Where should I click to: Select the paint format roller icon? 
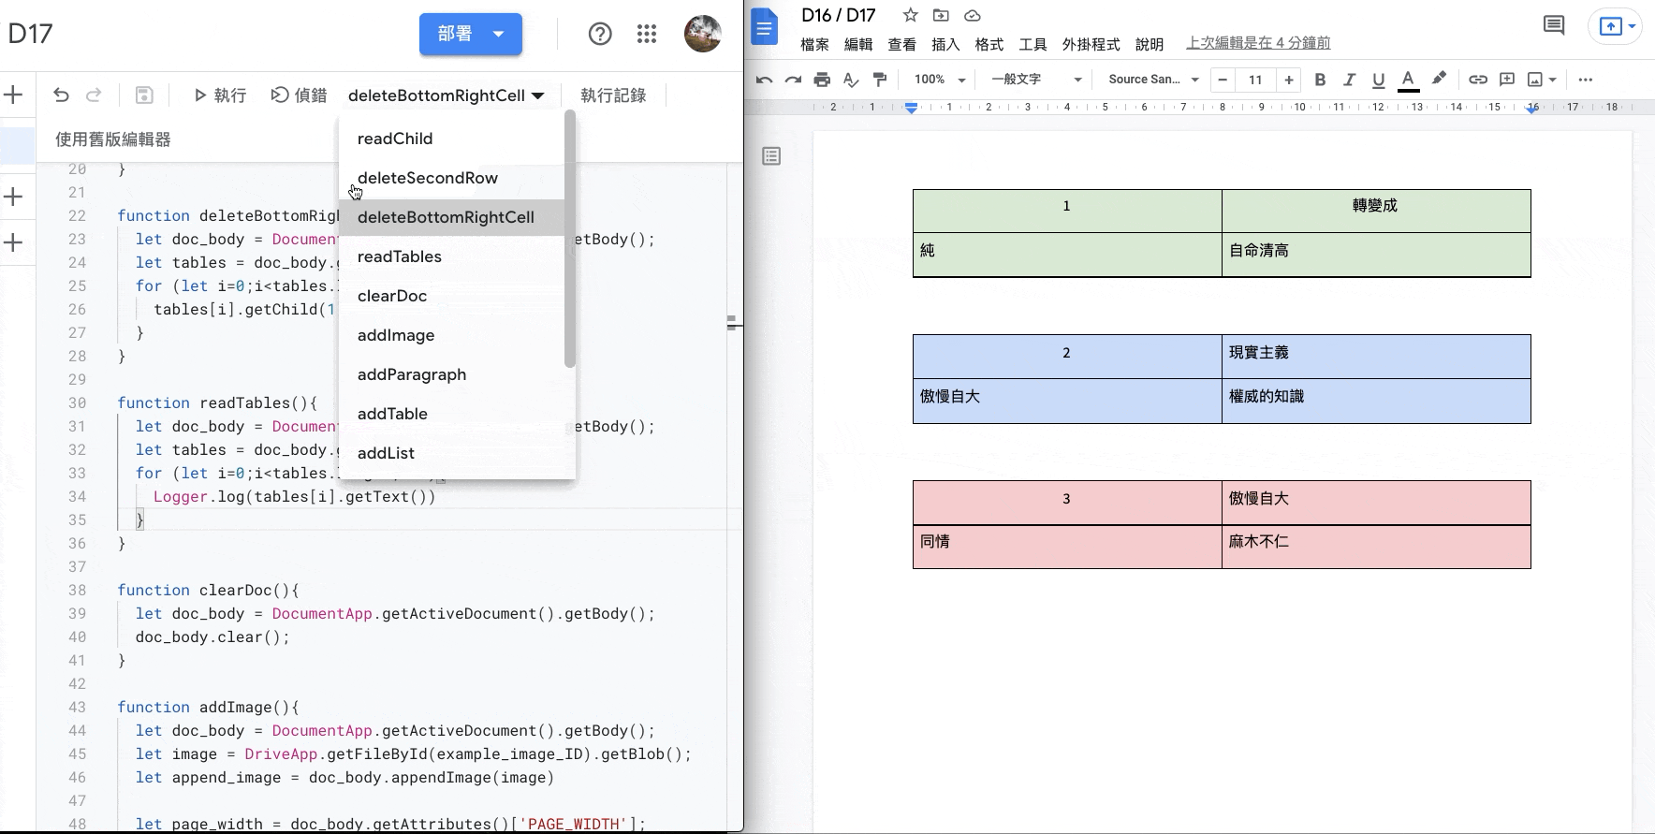(x=879, y=80)
